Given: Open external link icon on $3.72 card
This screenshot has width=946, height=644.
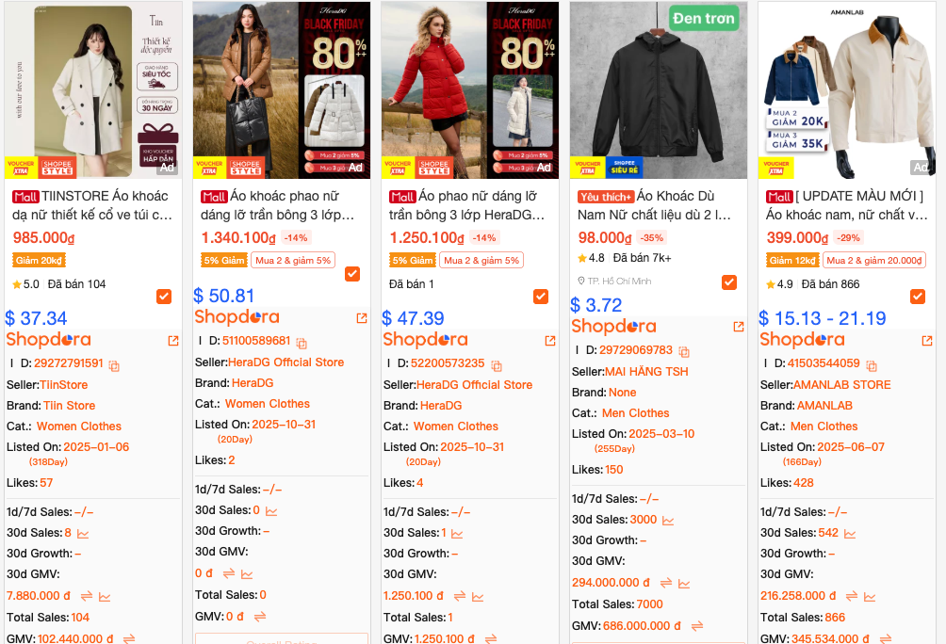Looking at the screenshot, I should coord(739,328).
